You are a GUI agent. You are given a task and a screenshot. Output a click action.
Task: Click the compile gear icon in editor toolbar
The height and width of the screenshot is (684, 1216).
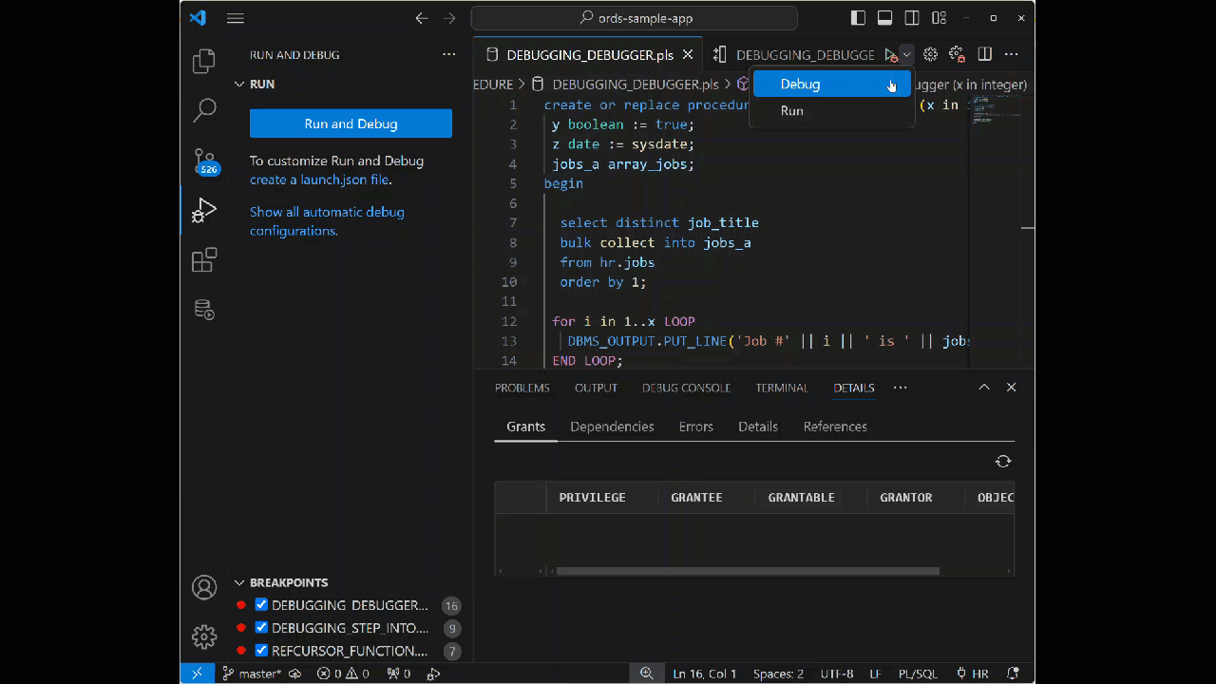(930, 55)
